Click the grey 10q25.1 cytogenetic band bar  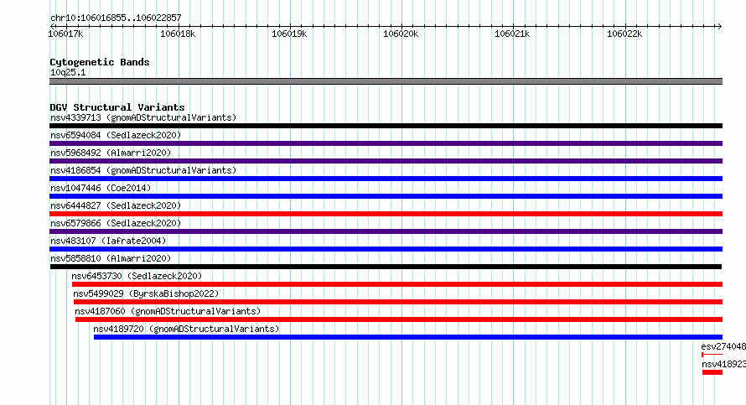(x=386, y=81)
